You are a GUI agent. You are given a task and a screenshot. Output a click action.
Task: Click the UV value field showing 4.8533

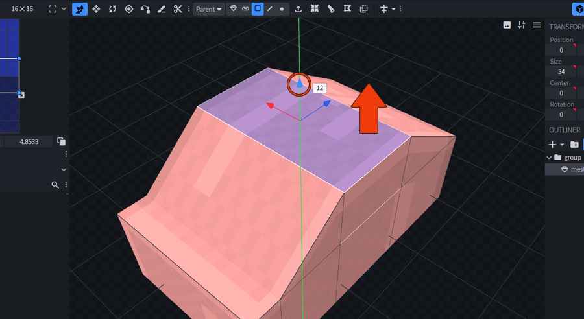point(28,141)
